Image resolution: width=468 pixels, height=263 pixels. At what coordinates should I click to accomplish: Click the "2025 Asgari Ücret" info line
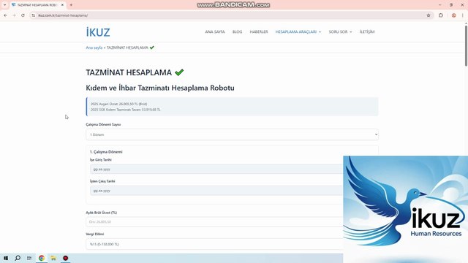(x=118, y=104)
